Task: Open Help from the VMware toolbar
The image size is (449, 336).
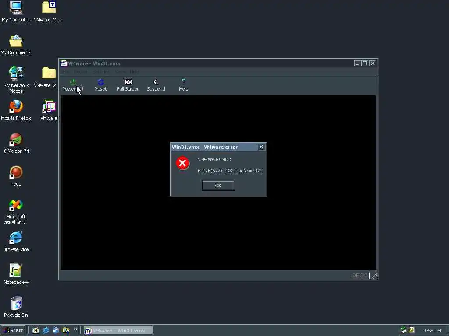Action: point(184,85)
